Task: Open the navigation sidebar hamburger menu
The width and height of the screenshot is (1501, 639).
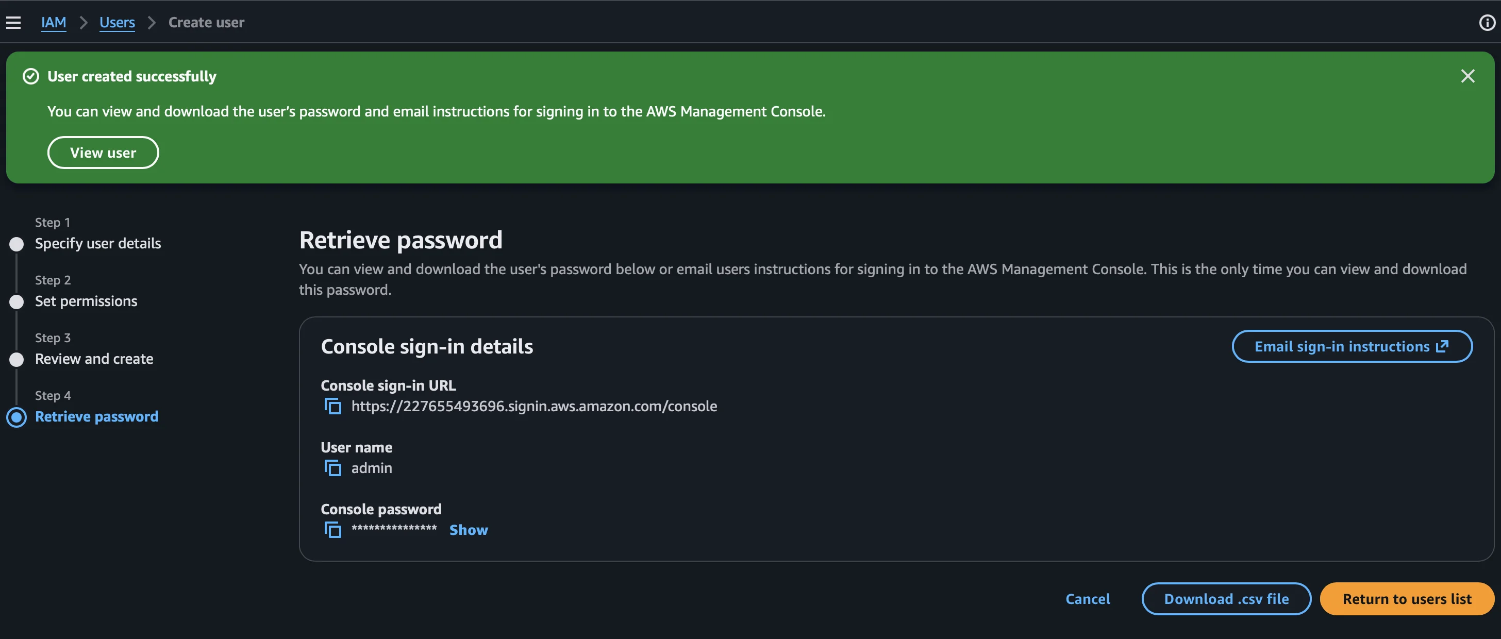Action: (x=13, y=22)
